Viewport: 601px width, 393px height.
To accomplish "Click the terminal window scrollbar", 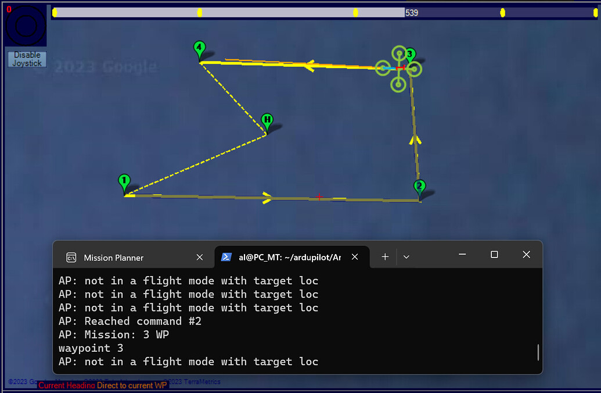I will pos(537,352).
